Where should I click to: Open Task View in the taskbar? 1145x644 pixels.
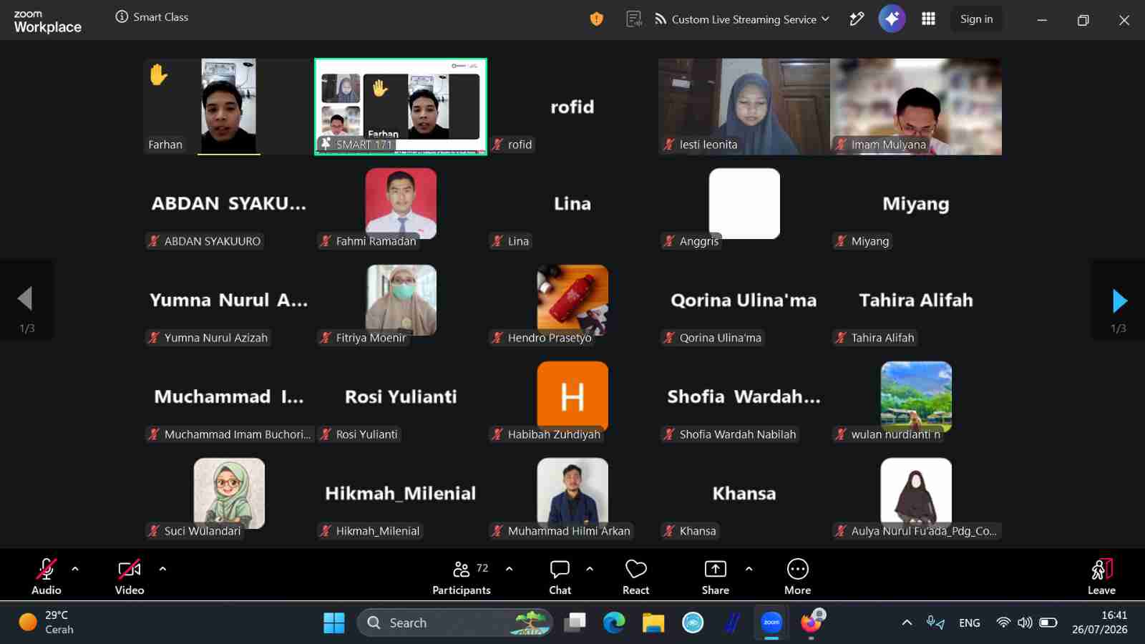coord(575,623)
